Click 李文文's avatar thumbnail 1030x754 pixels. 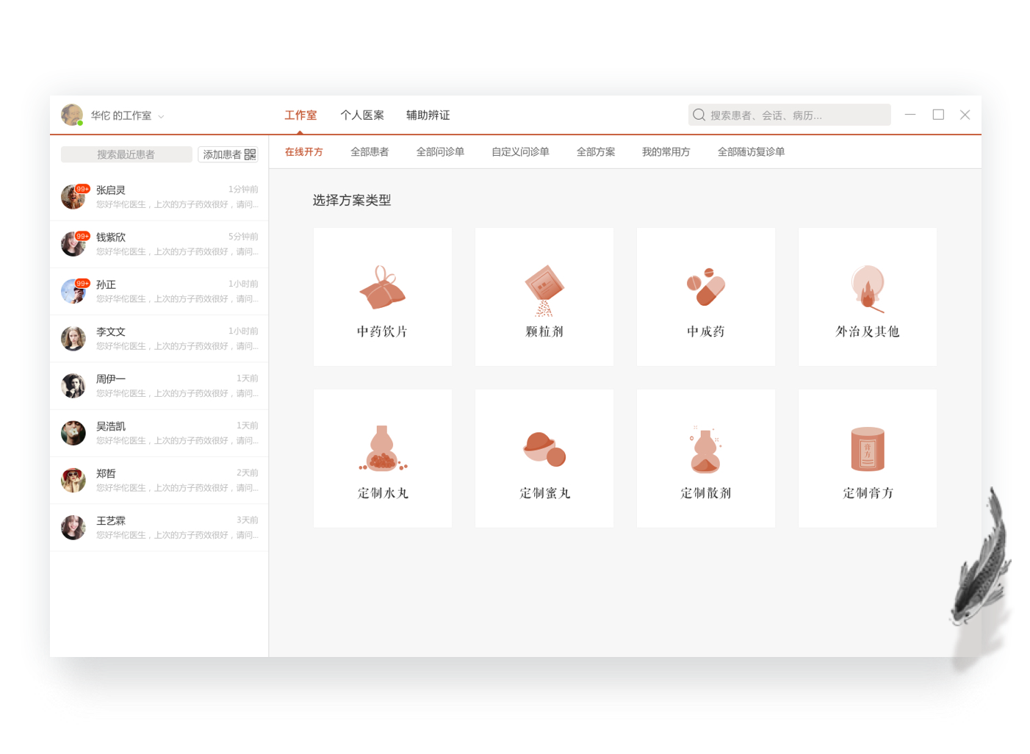click(73, 339)
